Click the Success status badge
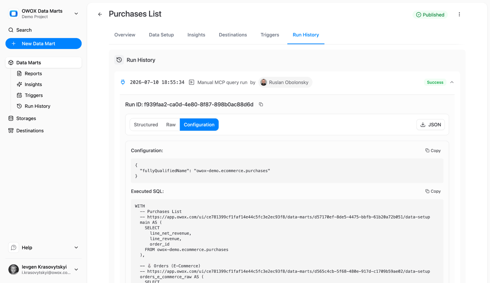This screenshot has height=283, width=490. pyautogui.click(x=435, y=82)
